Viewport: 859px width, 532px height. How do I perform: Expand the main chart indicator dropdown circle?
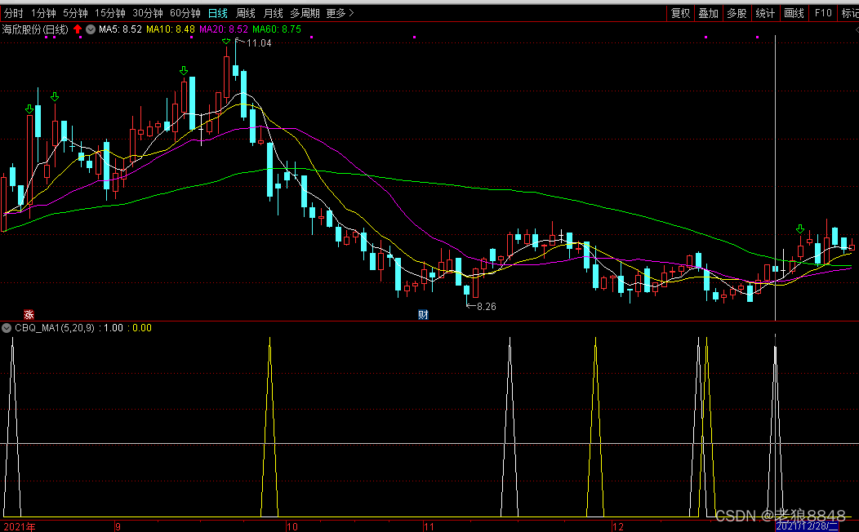coord(91,29)
